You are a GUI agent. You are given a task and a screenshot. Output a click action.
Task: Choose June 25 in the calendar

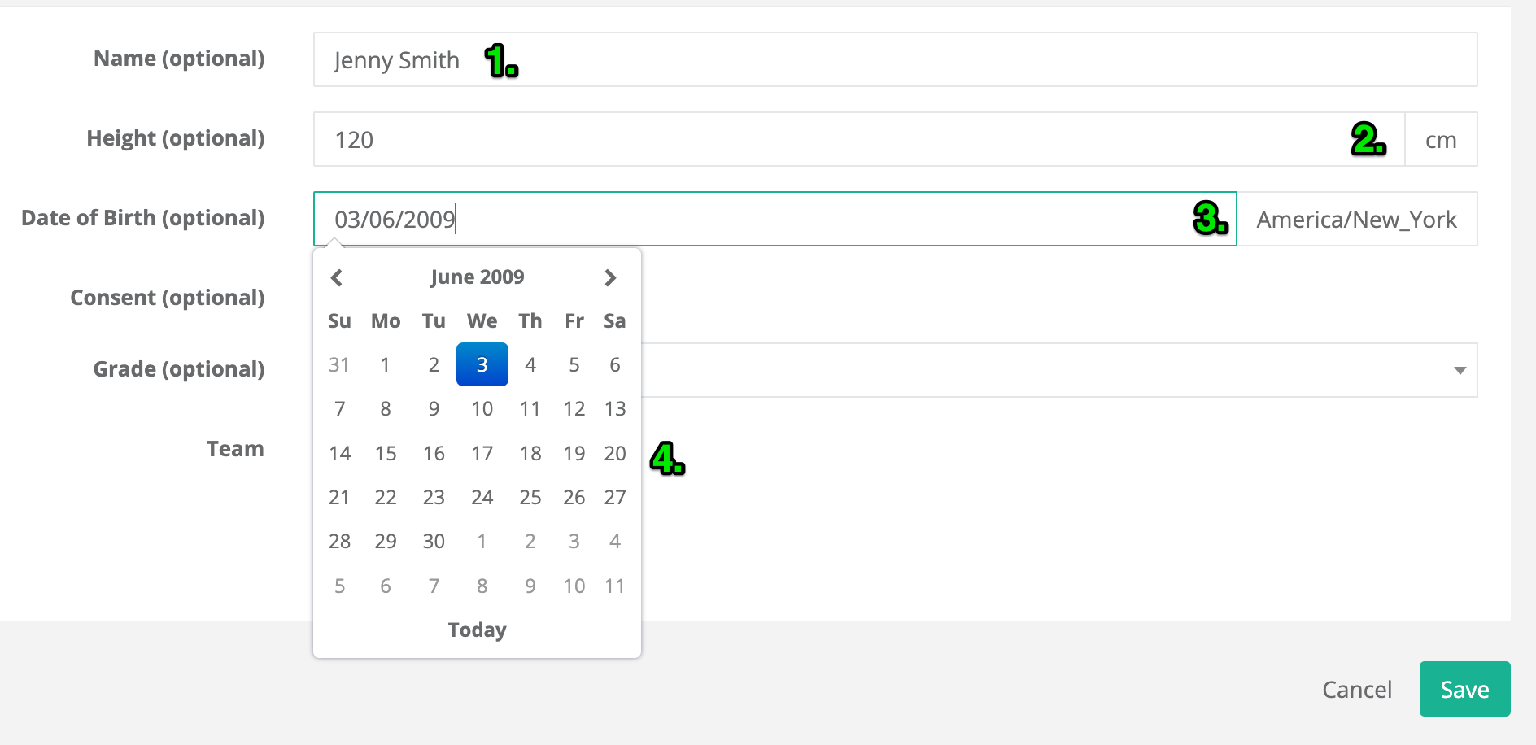[530, 497]
